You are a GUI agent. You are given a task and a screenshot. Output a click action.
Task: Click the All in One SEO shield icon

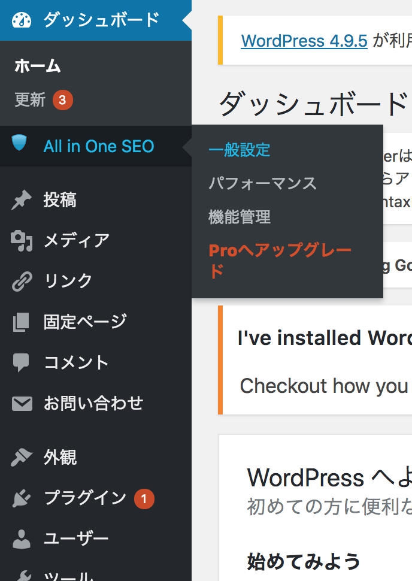[20, 144]
